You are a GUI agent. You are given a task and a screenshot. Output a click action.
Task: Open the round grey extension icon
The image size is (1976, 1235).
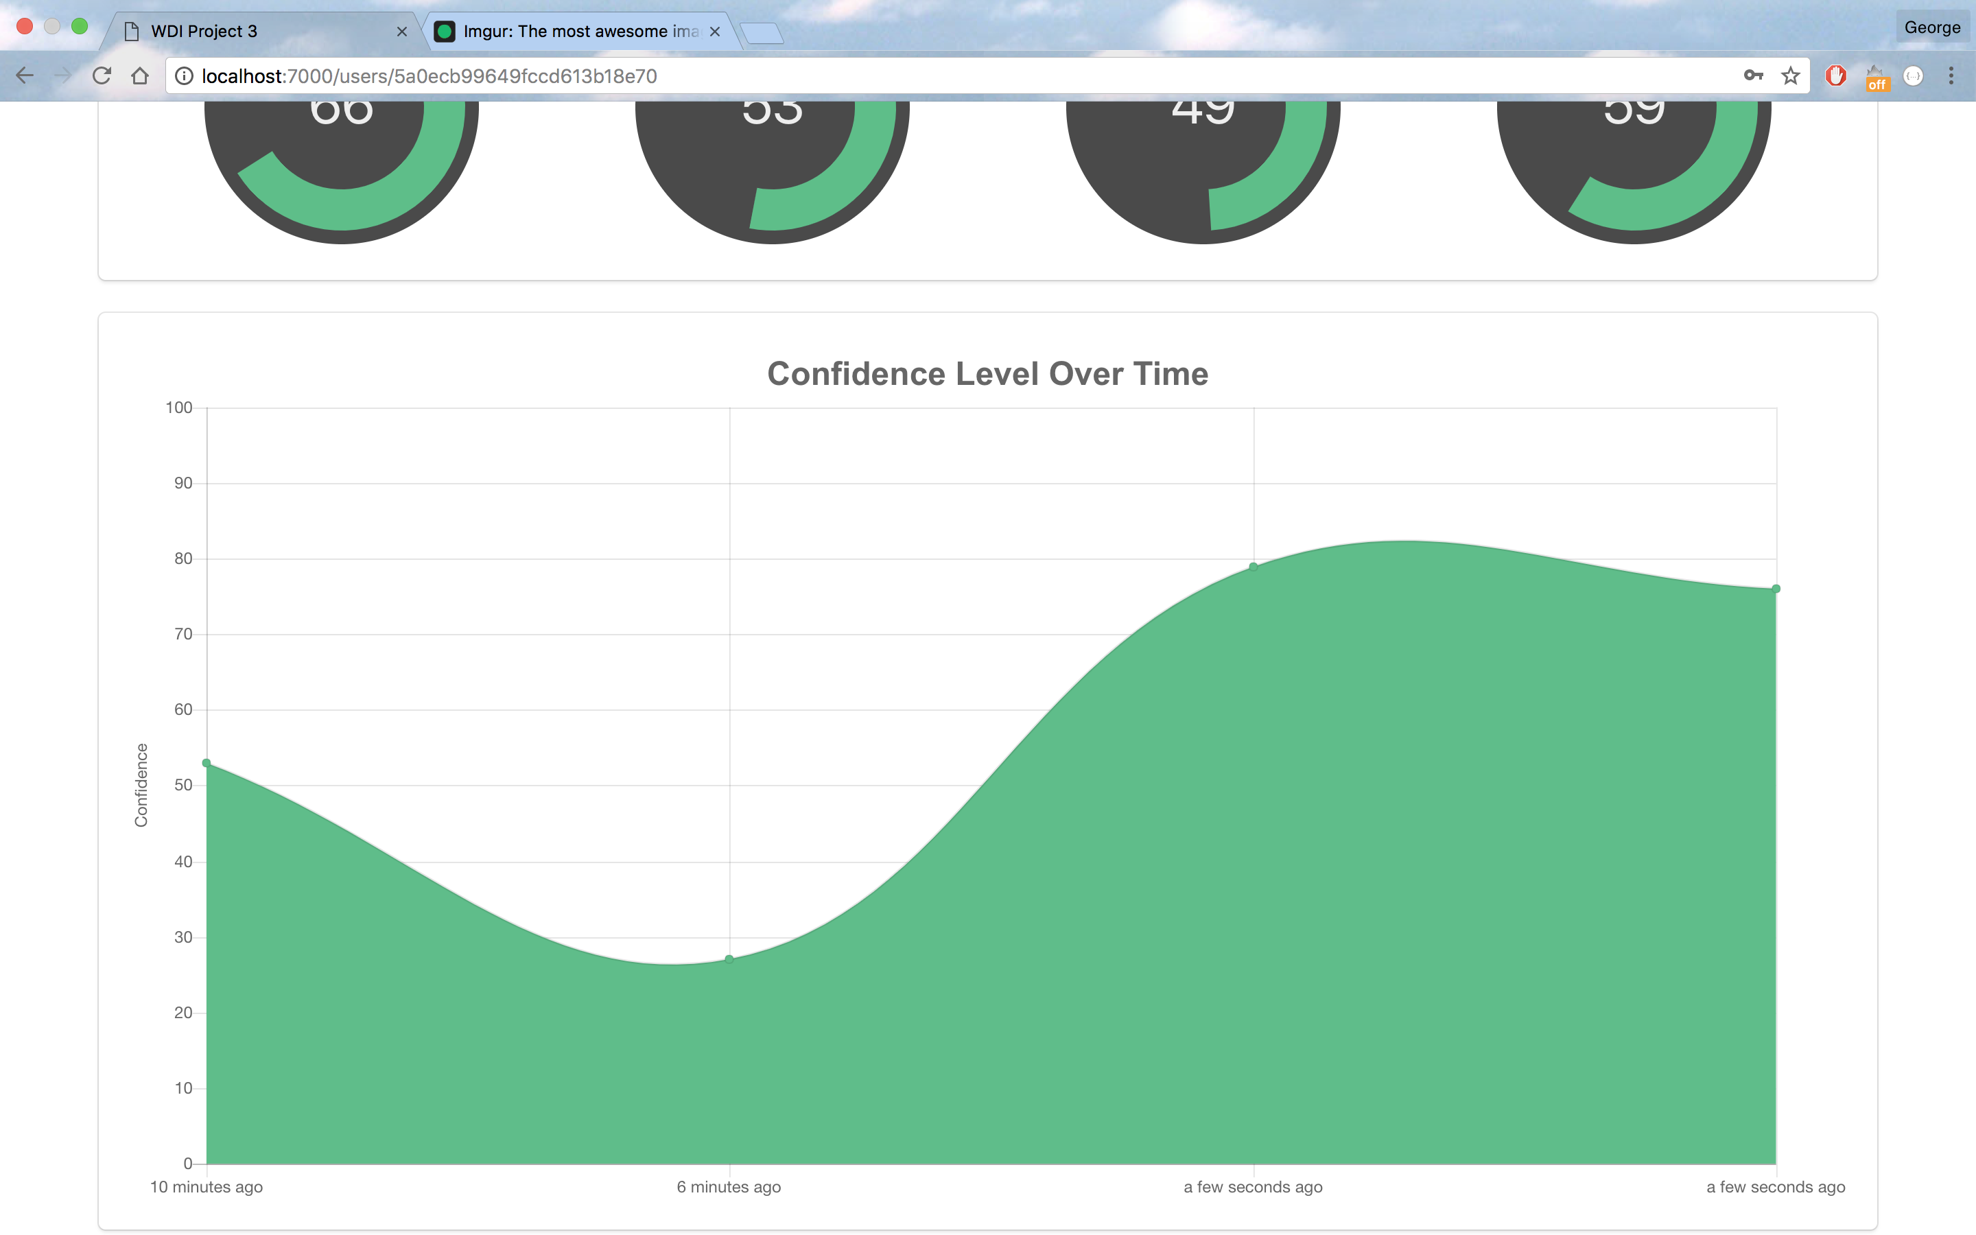pos(1913,76)
